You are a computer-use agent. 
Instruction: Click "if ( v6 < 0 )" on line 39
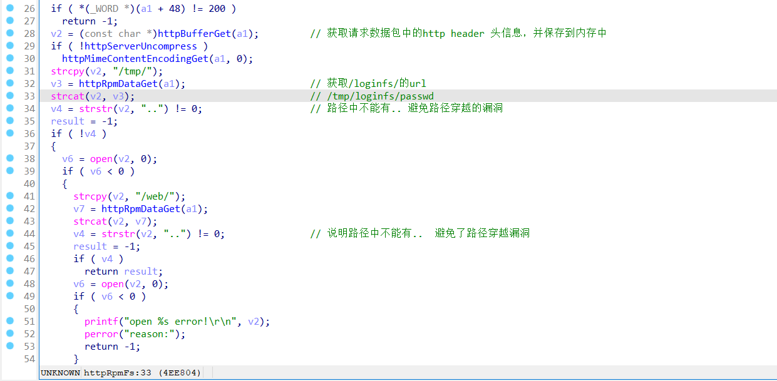[98, 171]
